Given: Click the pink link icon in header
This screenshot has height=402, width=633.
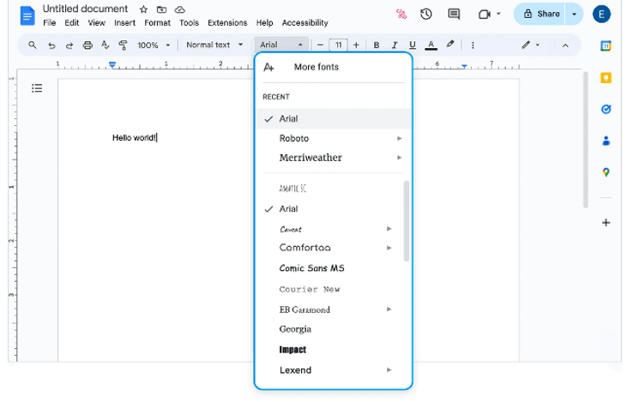Looking at the screenshot, I should coord(401,15).
